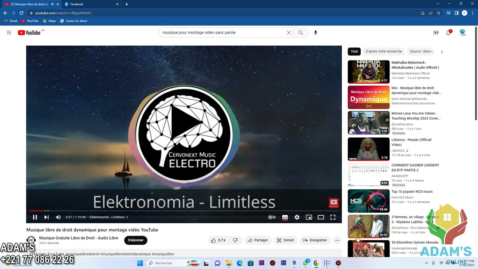Click the URL address bar

[x=224, y=13]
